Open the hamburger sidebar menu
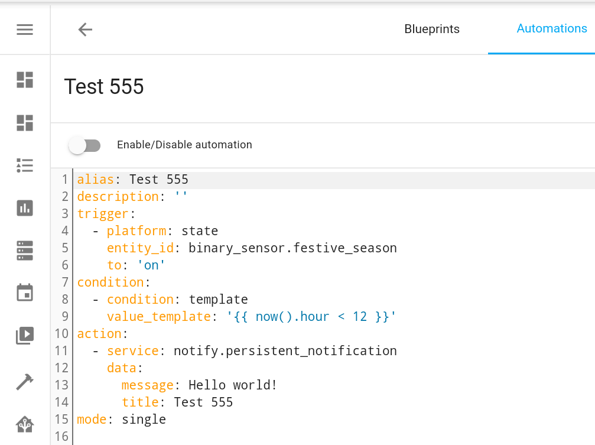595x445 pixels. click(x=25, y=29)
